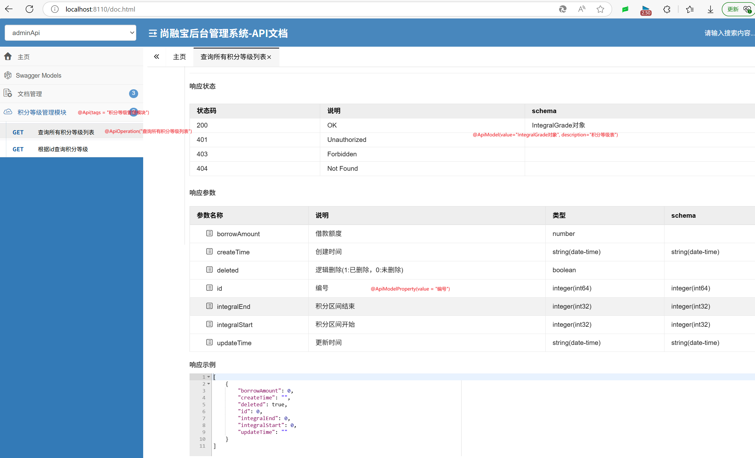Select GET 根据id查询积分等级 endpoint
This screenshot has height=458, width=755.
[x=63, y=149]
